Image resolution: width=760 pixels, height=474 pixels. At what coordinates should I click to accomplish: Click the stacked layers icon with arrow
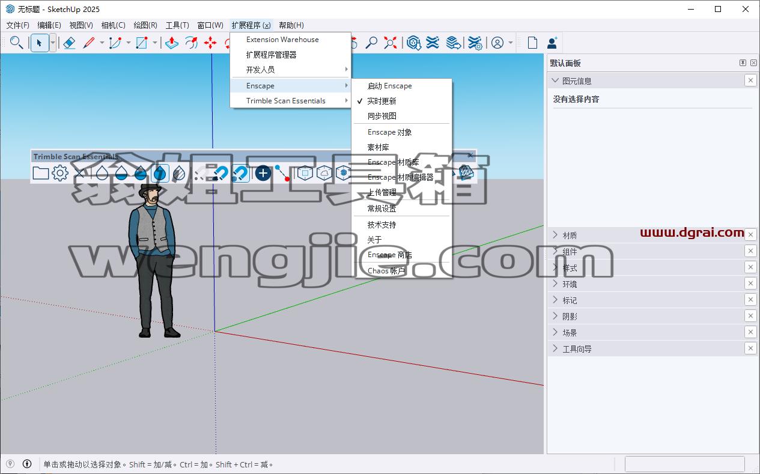click(x=454, y=43)
